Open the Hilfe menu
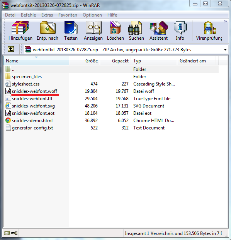The height and width of the screenshot is (240, 231). pos(112,15)
